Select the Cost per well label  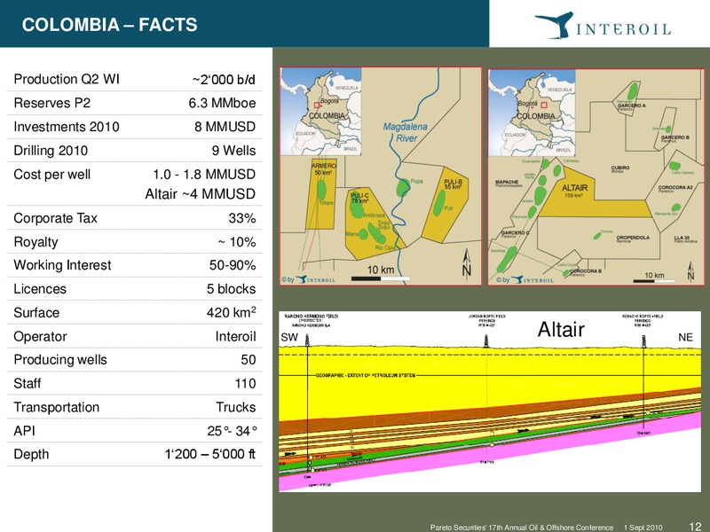pyautogui.click(x=52, y=174)
